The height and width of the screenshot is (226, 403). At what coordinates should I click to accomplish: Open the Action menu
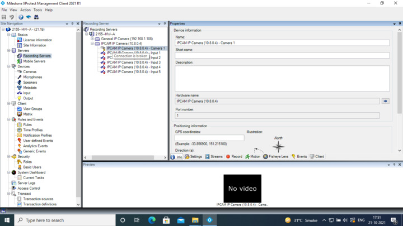point(25,10)
